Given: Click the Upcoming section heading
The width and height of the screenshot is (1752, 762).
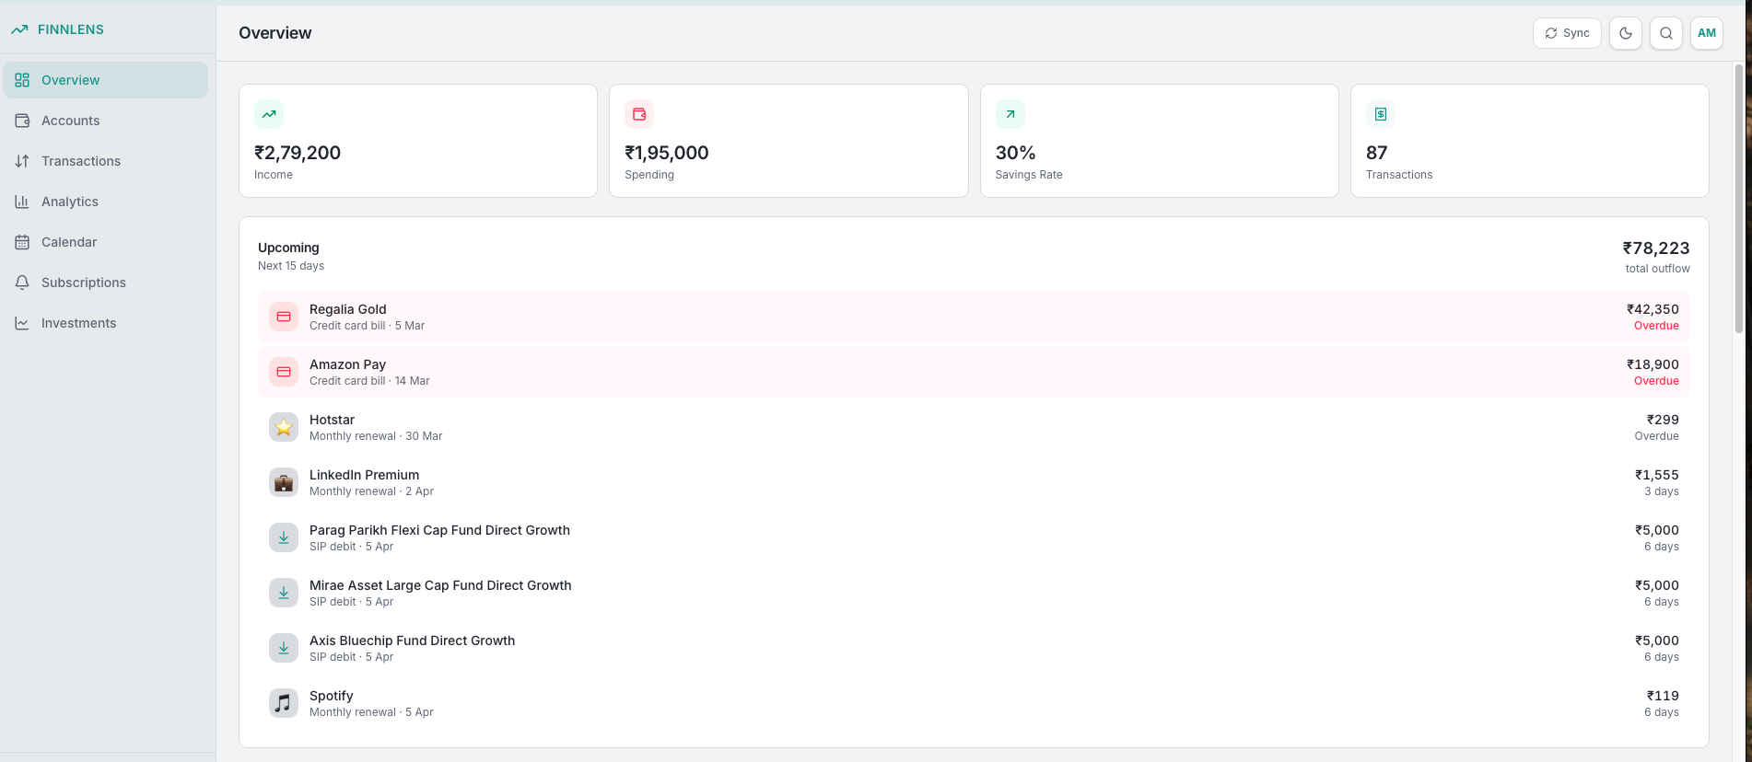Looking at the screenshot, I should point(288,248).
